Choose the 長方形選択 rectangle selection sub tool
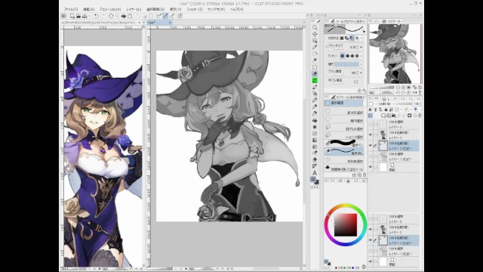This screenshot has height=272, width=483. tap(344, 113)
